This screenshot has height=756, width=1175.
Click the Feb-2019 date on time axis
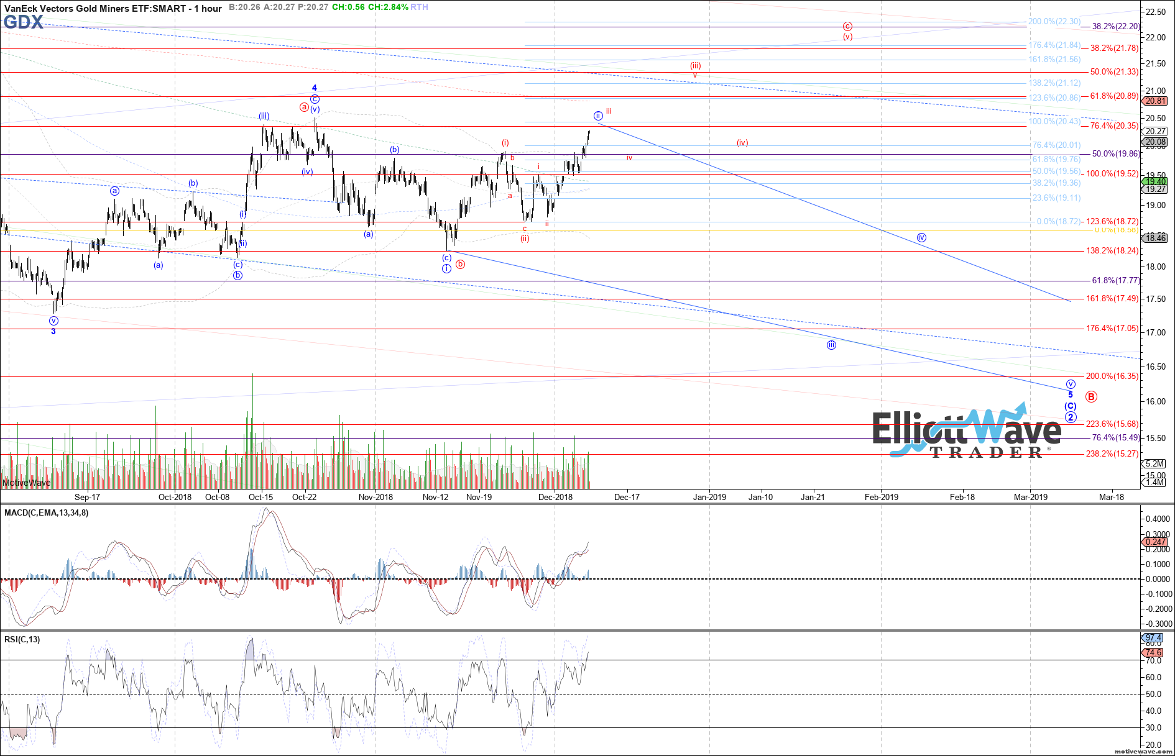881,497
